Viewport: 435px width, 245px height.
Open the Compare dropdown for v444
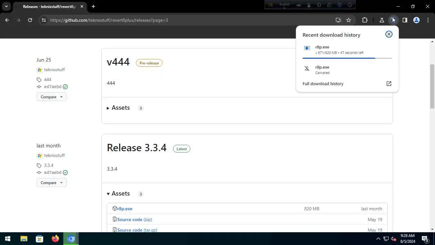(51, 97)
